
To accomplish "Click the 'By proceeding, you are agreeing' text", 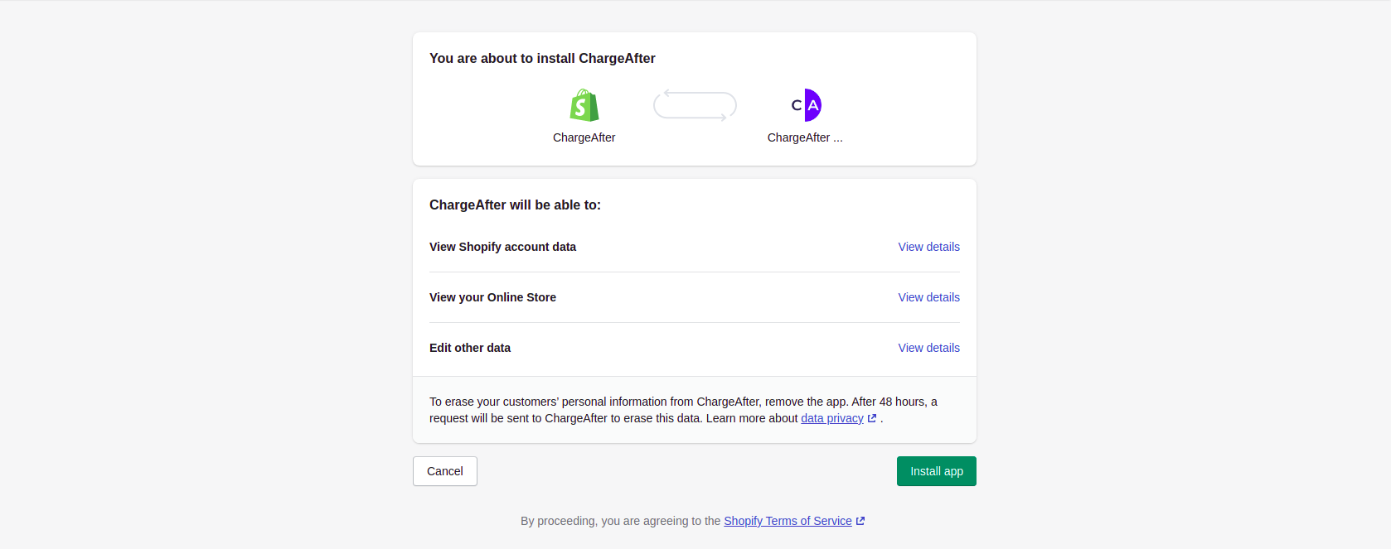I will coord(620,521).
